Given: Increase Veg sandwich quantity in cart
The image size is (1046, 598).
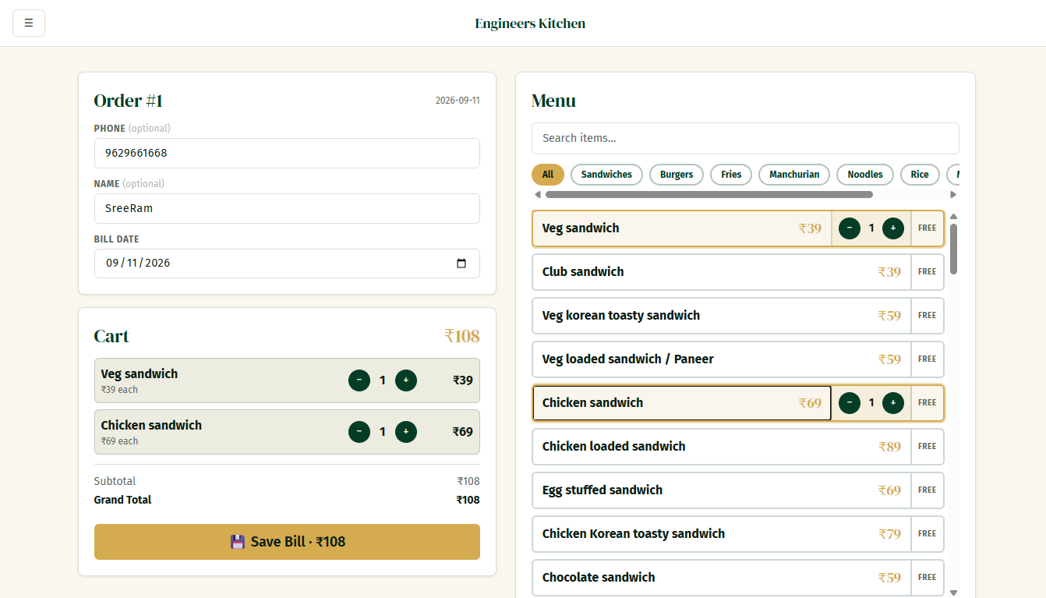Looking at the screenshot, I should pos(406,380).
